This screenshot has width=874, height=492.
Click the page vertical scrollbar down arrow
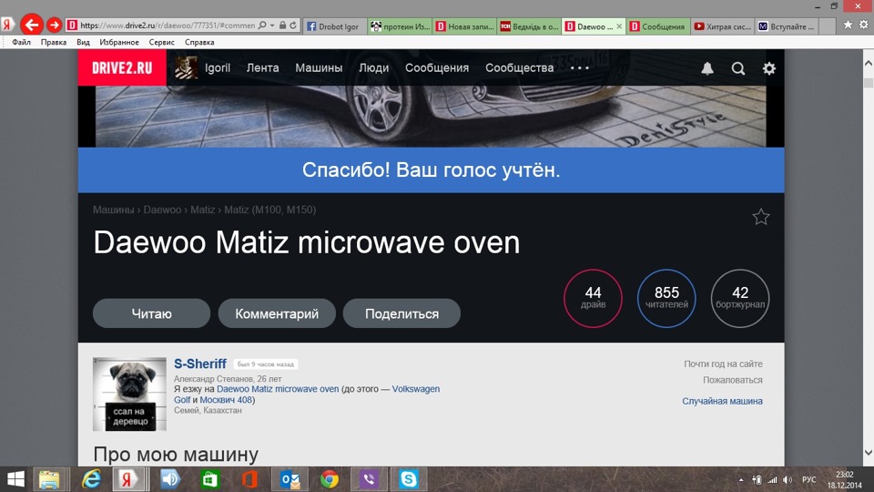tap(869, 453)
